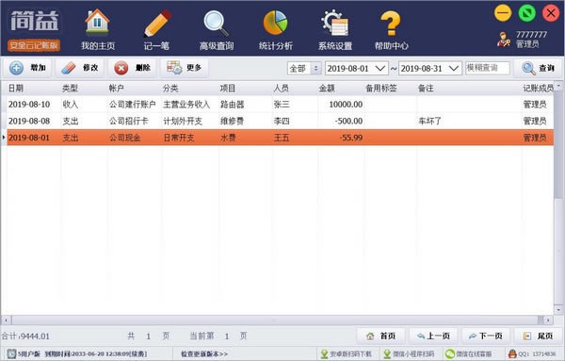Click 微信小程序扫码 in status bar

(x=409, y=354)
